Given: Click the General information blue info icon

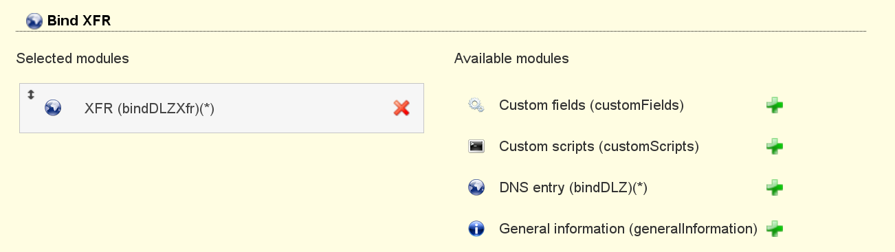Looking at the screenshot, I should click(x=476, y=229).
